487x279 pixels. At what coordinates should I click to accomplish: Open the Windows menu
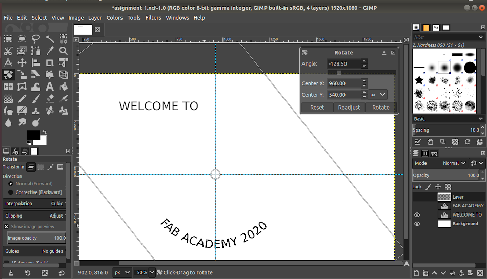pos(177,18)
